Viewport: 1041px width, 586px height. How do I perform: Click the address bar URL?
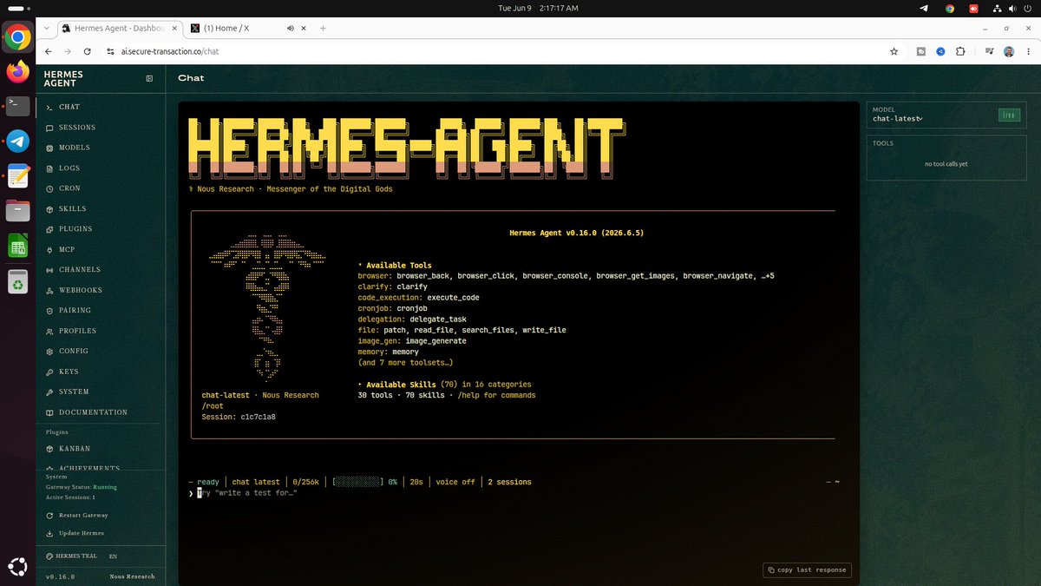pyautogui.click(x=169, y=51)
